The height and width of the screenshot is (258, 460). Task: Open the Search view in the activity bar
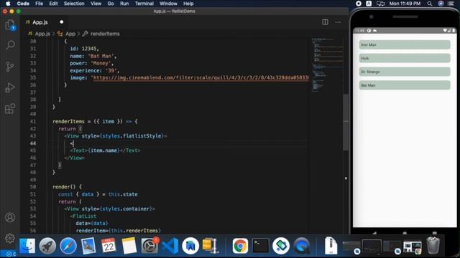tap(10, 45)
